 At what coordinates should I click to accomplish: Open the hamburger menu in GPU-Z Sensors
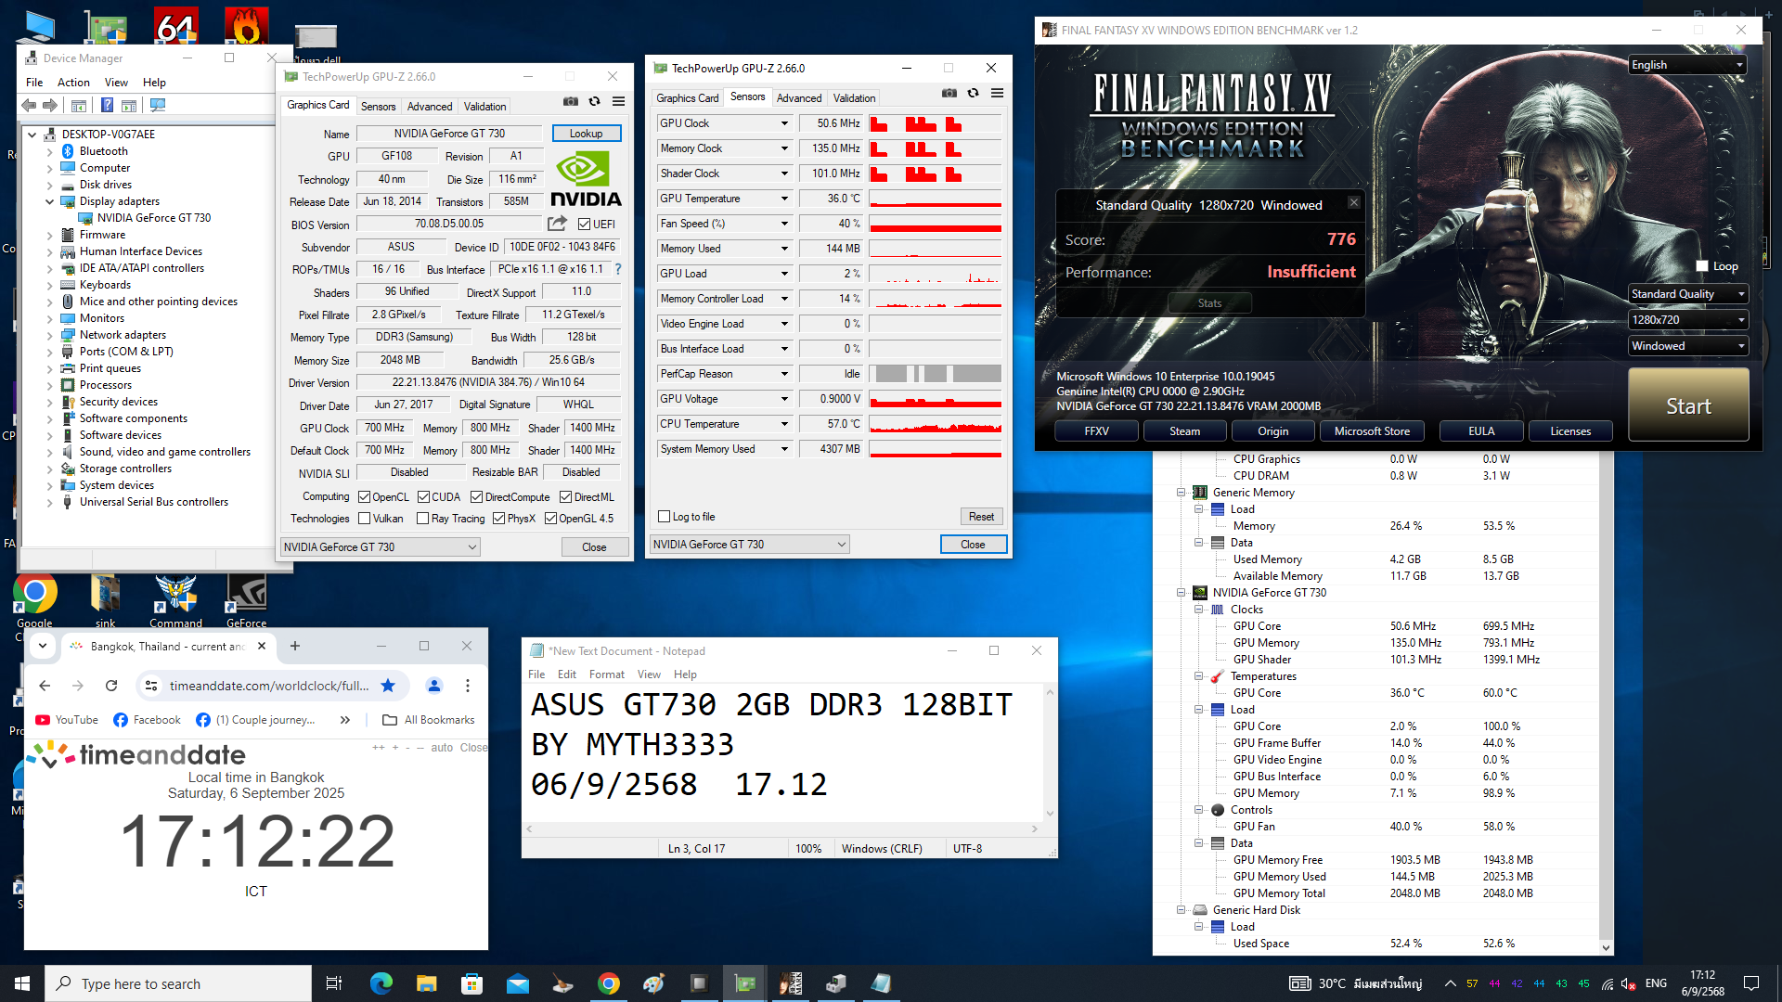point(997,93)
